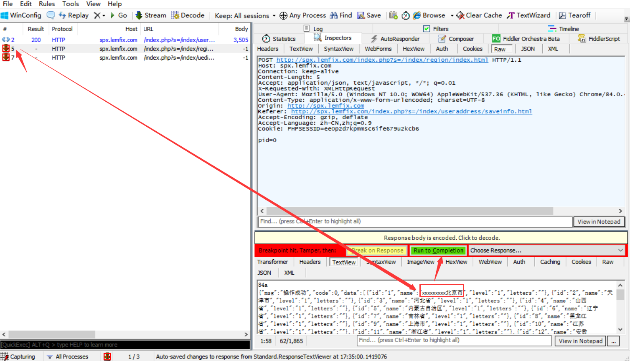Open the Rules menu
This screenshot has width=630, height=361.
tap(47, 4)
